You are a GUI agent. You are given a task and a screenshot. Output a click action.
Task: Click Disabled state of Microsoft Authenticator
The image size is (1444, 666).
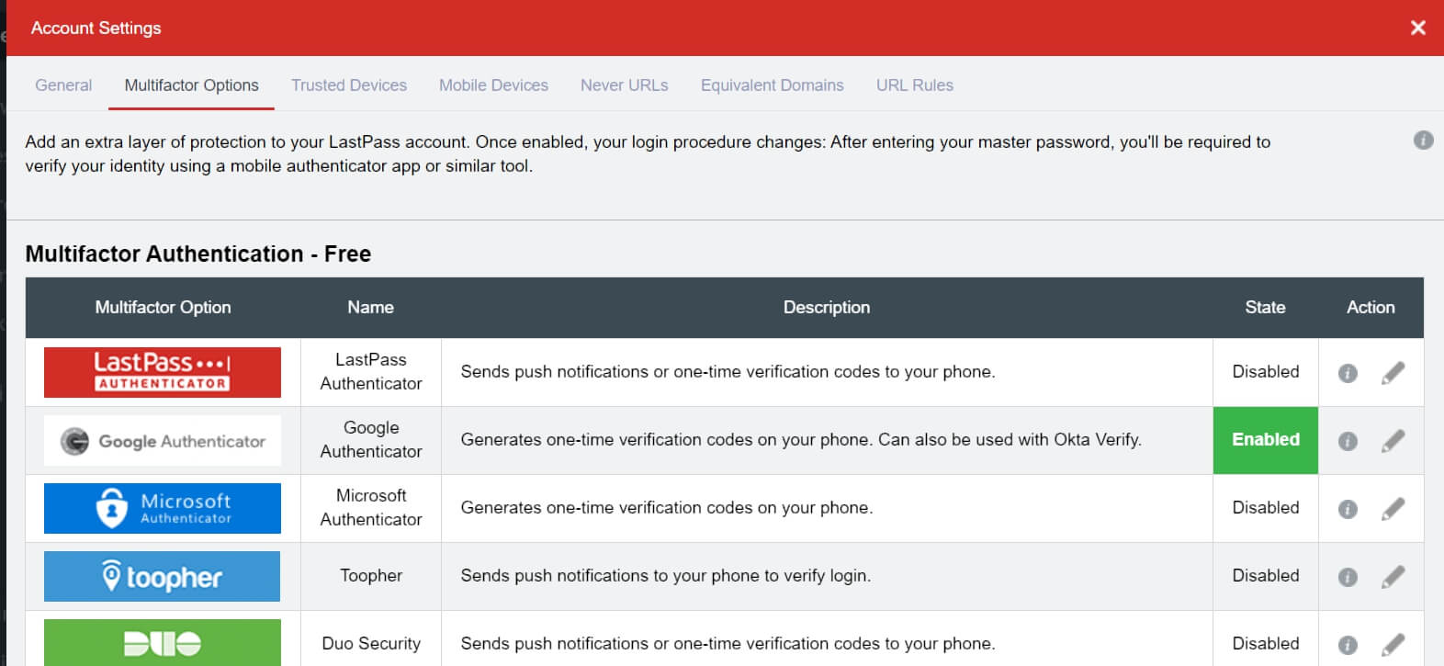[1266, 508]
